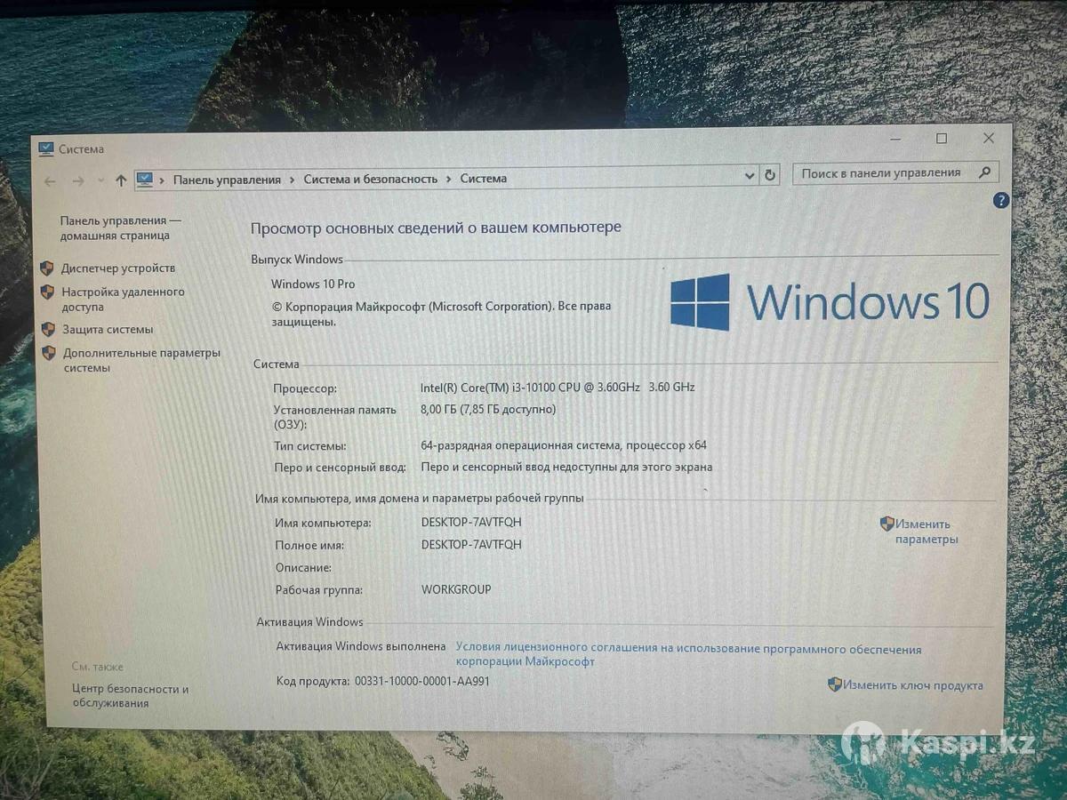Open help with the blue question icon
1067x800 pixels.
[1000, 201]
